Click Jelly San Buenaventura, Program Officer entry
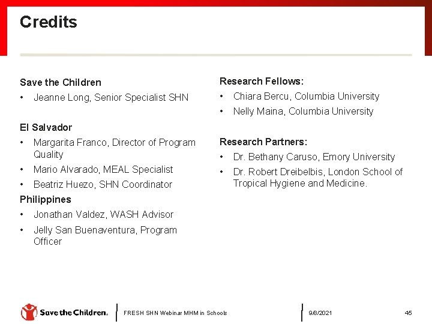The height and width of the screenshot is (324, 432). pyautogui.click(x=105, y=235)
